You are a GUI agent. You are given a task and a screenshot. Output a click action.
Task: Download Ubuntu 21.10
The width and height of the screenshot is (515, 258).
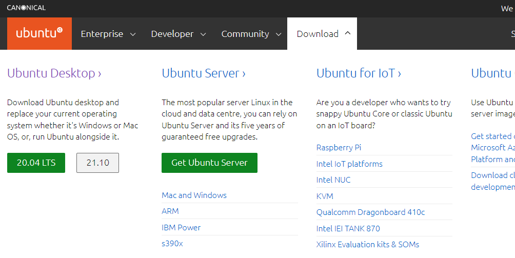(x=98, y=163)
